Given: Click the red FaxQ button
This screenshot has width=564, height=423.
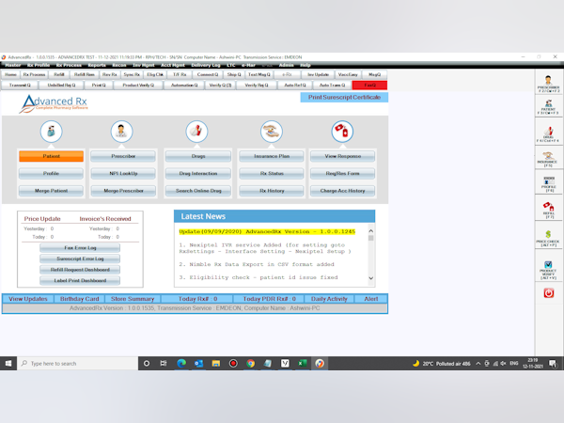Looking at the screenshot, I should (x=369, y=86).
